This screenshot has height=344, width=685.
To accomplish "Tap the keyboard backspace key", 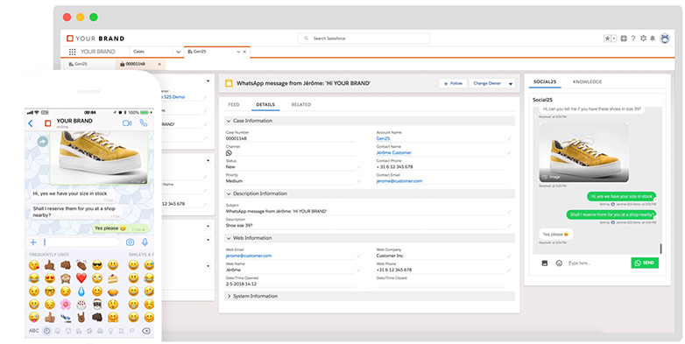I will pos(145,331).
